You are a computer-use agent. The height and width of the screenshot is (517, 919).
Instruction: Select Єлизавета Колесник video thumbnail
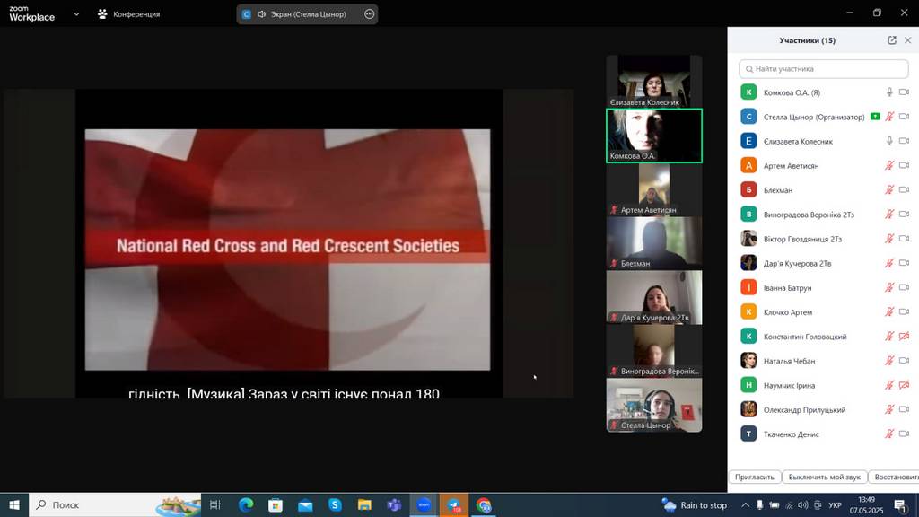[x=654, y=82]
